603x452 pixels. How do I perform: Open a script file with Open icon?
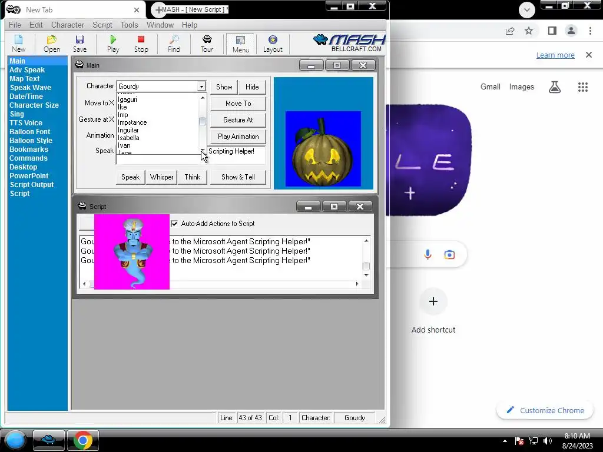point(52,44)
